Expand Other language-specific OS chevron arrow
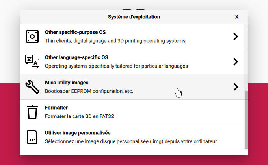Viewport: 268px width, 165px height. coord(236,62)
